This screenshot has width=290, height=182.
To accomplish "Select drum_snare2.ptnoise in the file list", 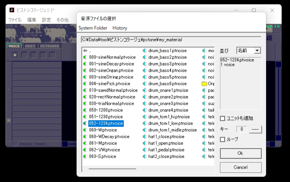I will [168, 97].
